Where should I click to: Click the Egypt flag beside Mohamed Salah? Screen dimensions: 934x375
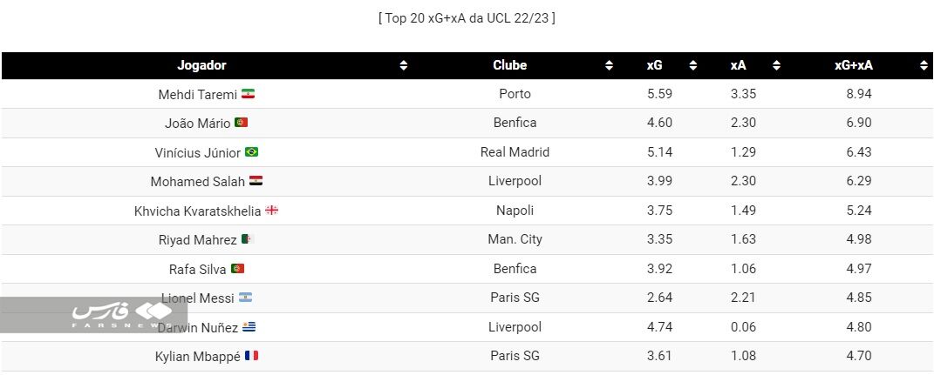(x=256, y=182)
